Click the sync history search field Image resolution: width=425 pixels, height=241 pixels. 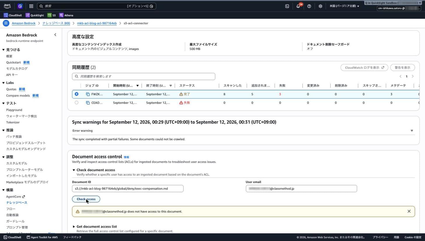coord(144,76)
